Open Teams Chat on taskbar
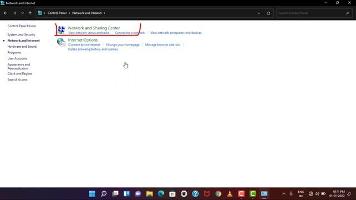 (x=138, y=194)
